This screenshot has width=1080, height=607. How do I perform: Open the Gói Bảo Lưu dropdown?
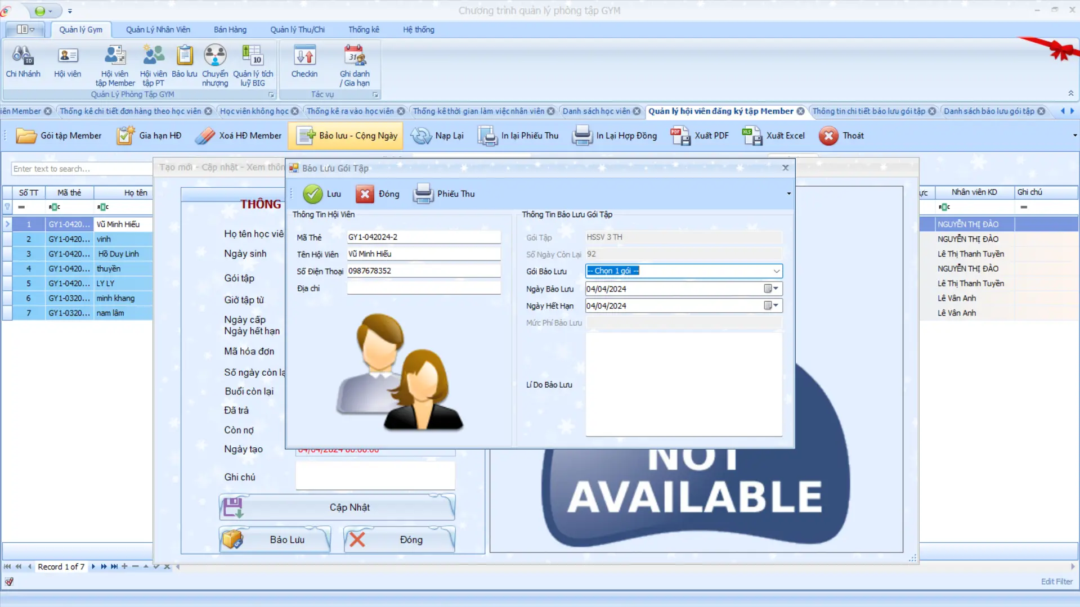click(776, 271)
